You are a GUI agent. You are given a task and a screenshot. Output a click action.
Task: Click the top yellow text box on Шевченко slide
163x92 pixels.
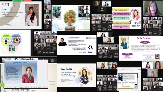(x=121, y=10)
